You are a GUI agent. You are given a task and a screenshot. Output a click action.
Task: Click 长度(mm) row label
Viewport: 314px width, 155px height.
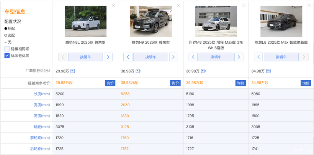pos(42,94)
